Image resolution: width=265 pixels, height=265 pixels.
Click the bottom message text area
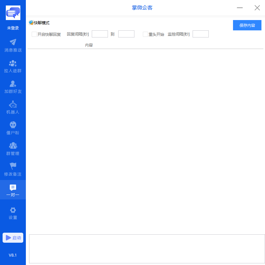147,249
